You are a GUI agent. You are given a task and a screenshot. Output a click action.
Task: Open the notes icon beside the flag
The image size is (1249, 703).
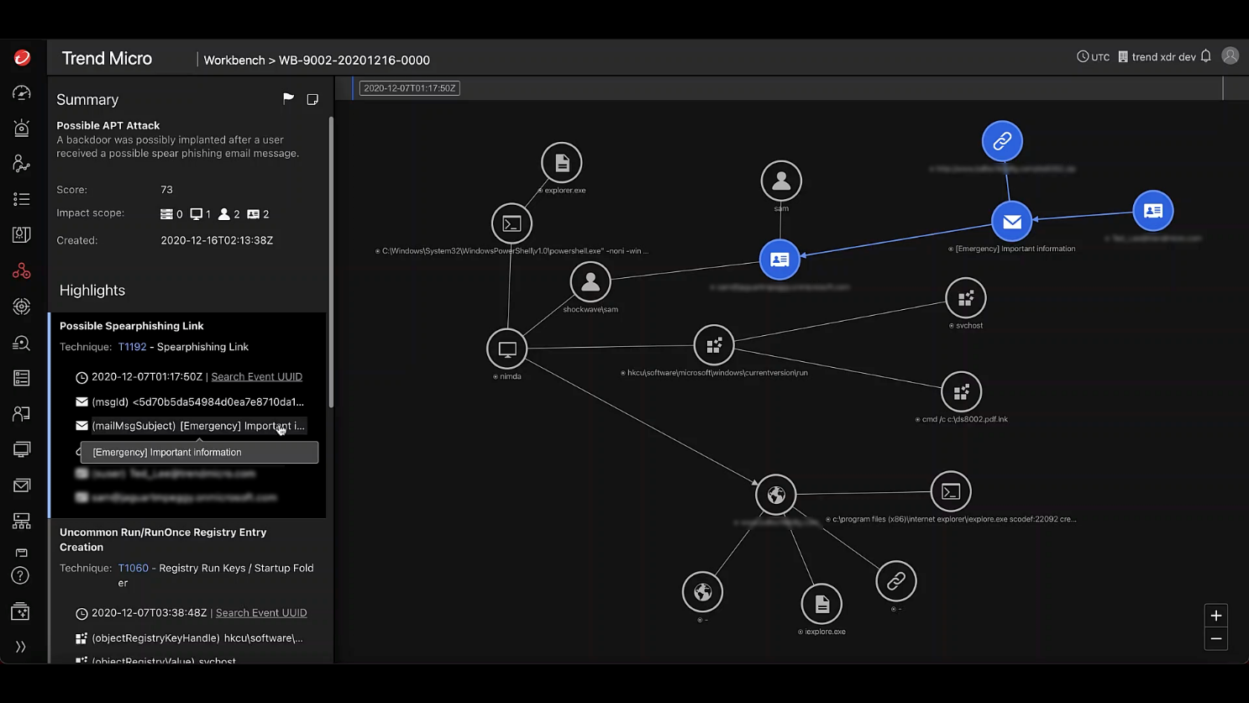pos(312,99)
